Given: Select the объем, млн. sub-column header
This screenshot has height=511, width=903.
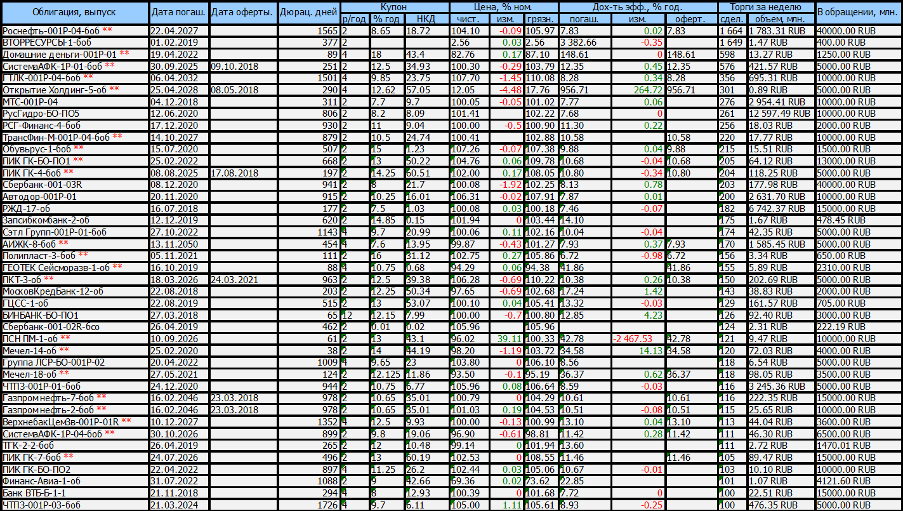Looking at the screenshot, I should pos(782,19).
